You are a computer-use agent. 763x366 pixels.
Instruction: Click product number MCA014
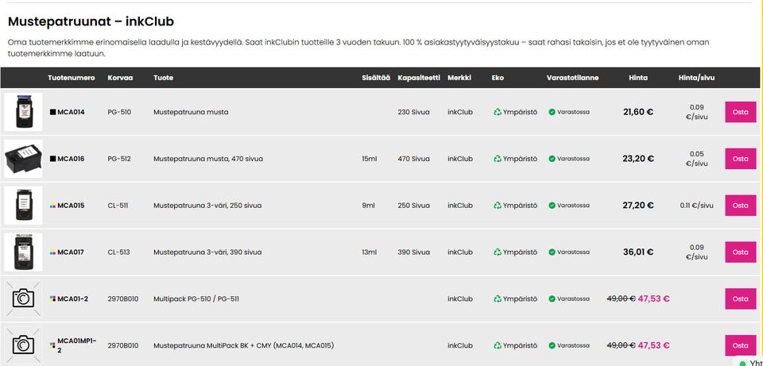[x=71, y=112]
